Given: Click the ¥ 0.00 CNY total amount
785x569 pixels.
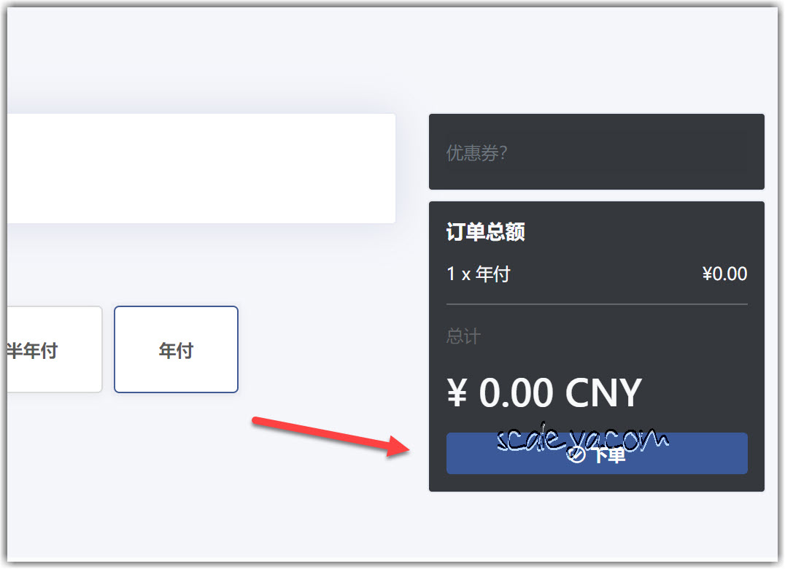Looking at the screenshot, I should point(544,393).
